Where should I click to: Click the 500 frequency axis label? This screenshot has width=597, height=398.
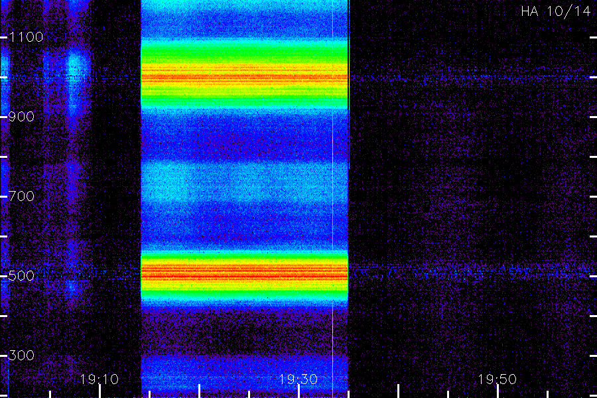[x=21, y=276]
